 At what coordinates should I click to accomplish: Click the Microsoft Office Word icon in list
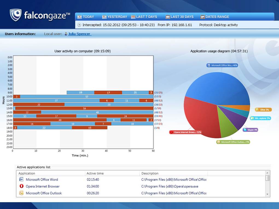(x=21, y=179)
